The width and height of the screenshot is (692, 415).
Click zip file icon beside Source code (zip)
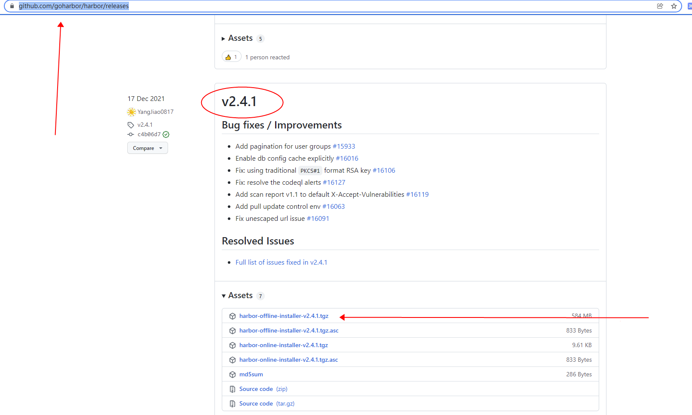pyautogui.click(x=233, y=389)
